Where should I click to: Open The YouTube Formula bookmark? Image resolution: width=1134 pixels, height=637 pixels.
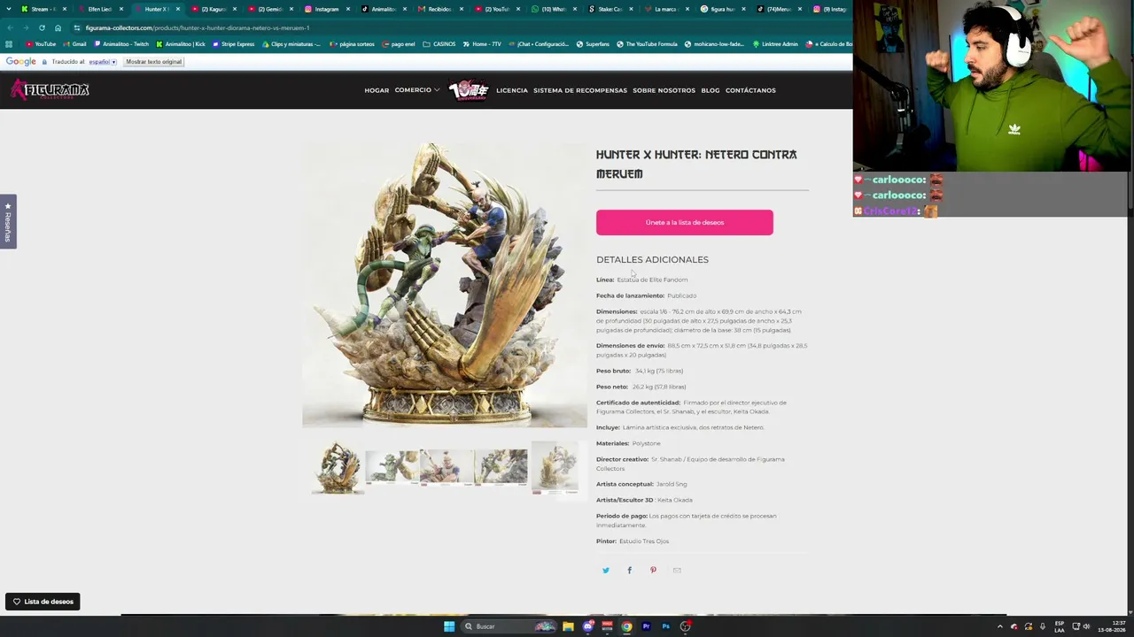tap(647, 43)
